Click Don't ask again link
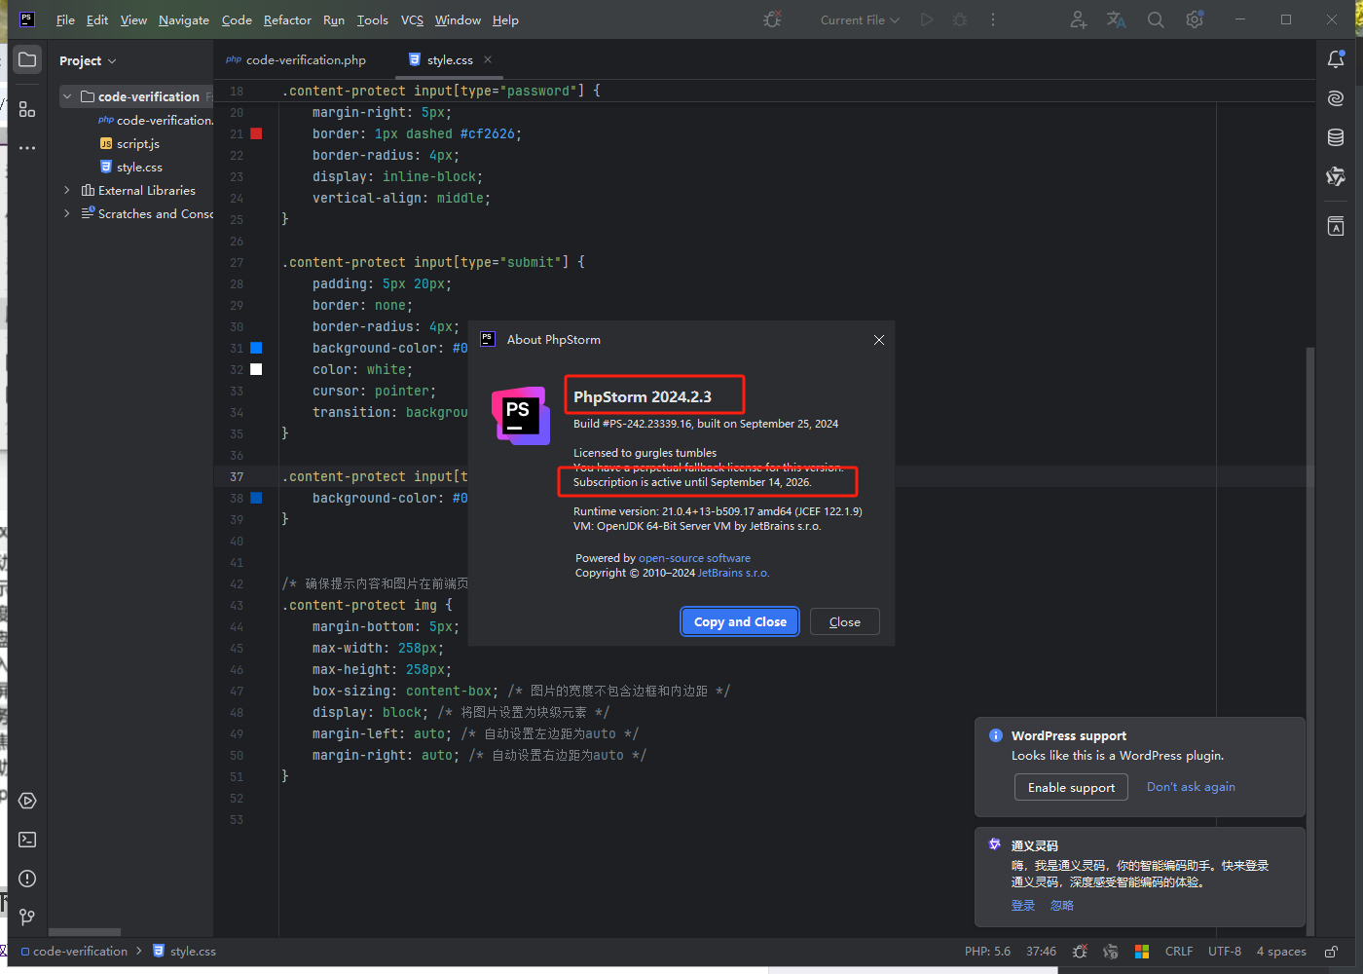The height and width of the screenshot is (974, 1363). 1191,787
